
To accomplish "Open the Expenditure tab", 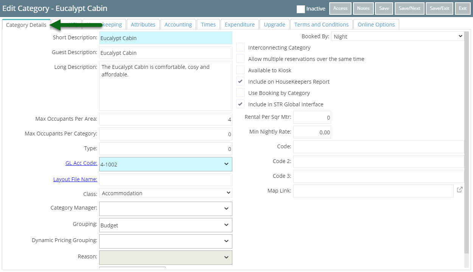I will (240, 25).
